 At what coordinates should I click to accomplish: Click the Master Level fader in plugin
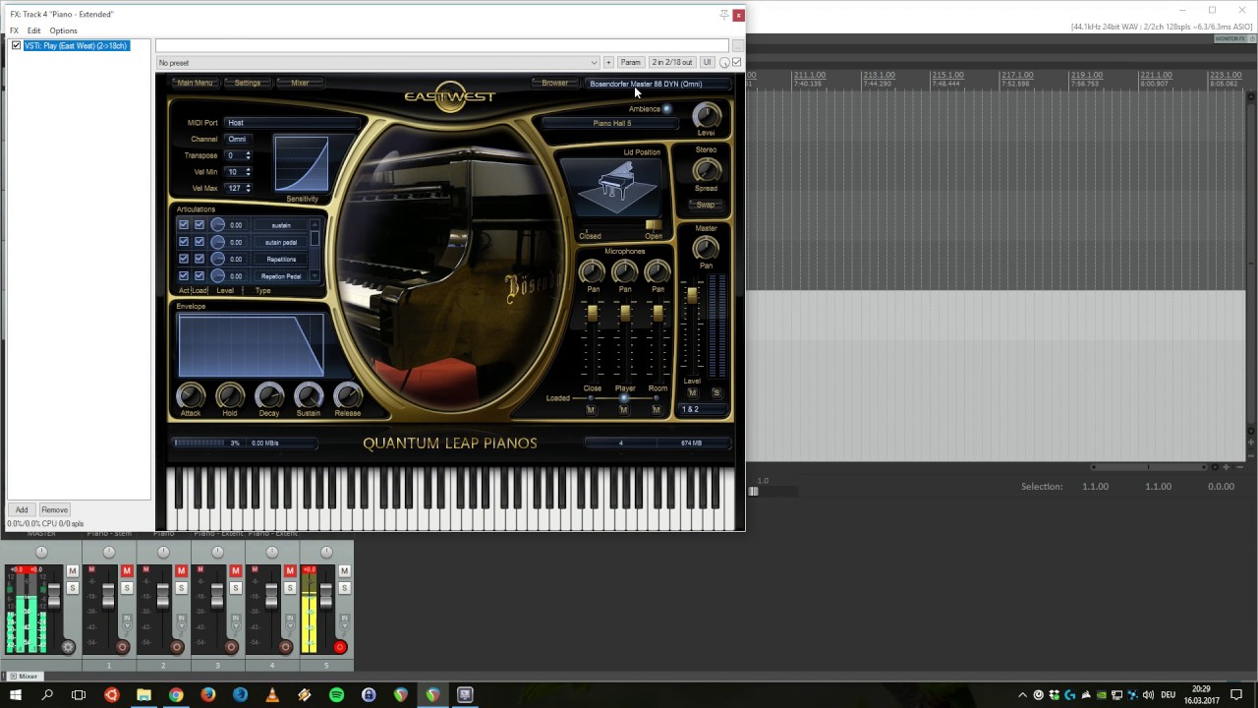pos(692,296)
